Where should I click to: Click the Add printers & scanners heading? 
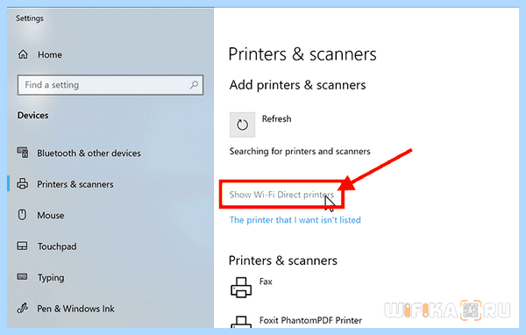pyautogui.click(x=297, y=85)
